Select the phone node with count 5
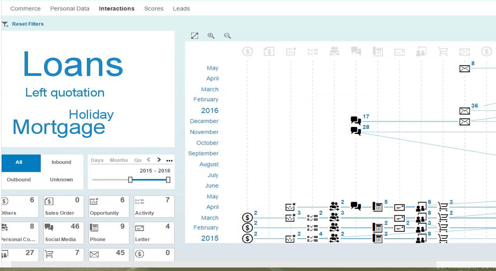Viewport: 496px width, 271px height. 377,207
